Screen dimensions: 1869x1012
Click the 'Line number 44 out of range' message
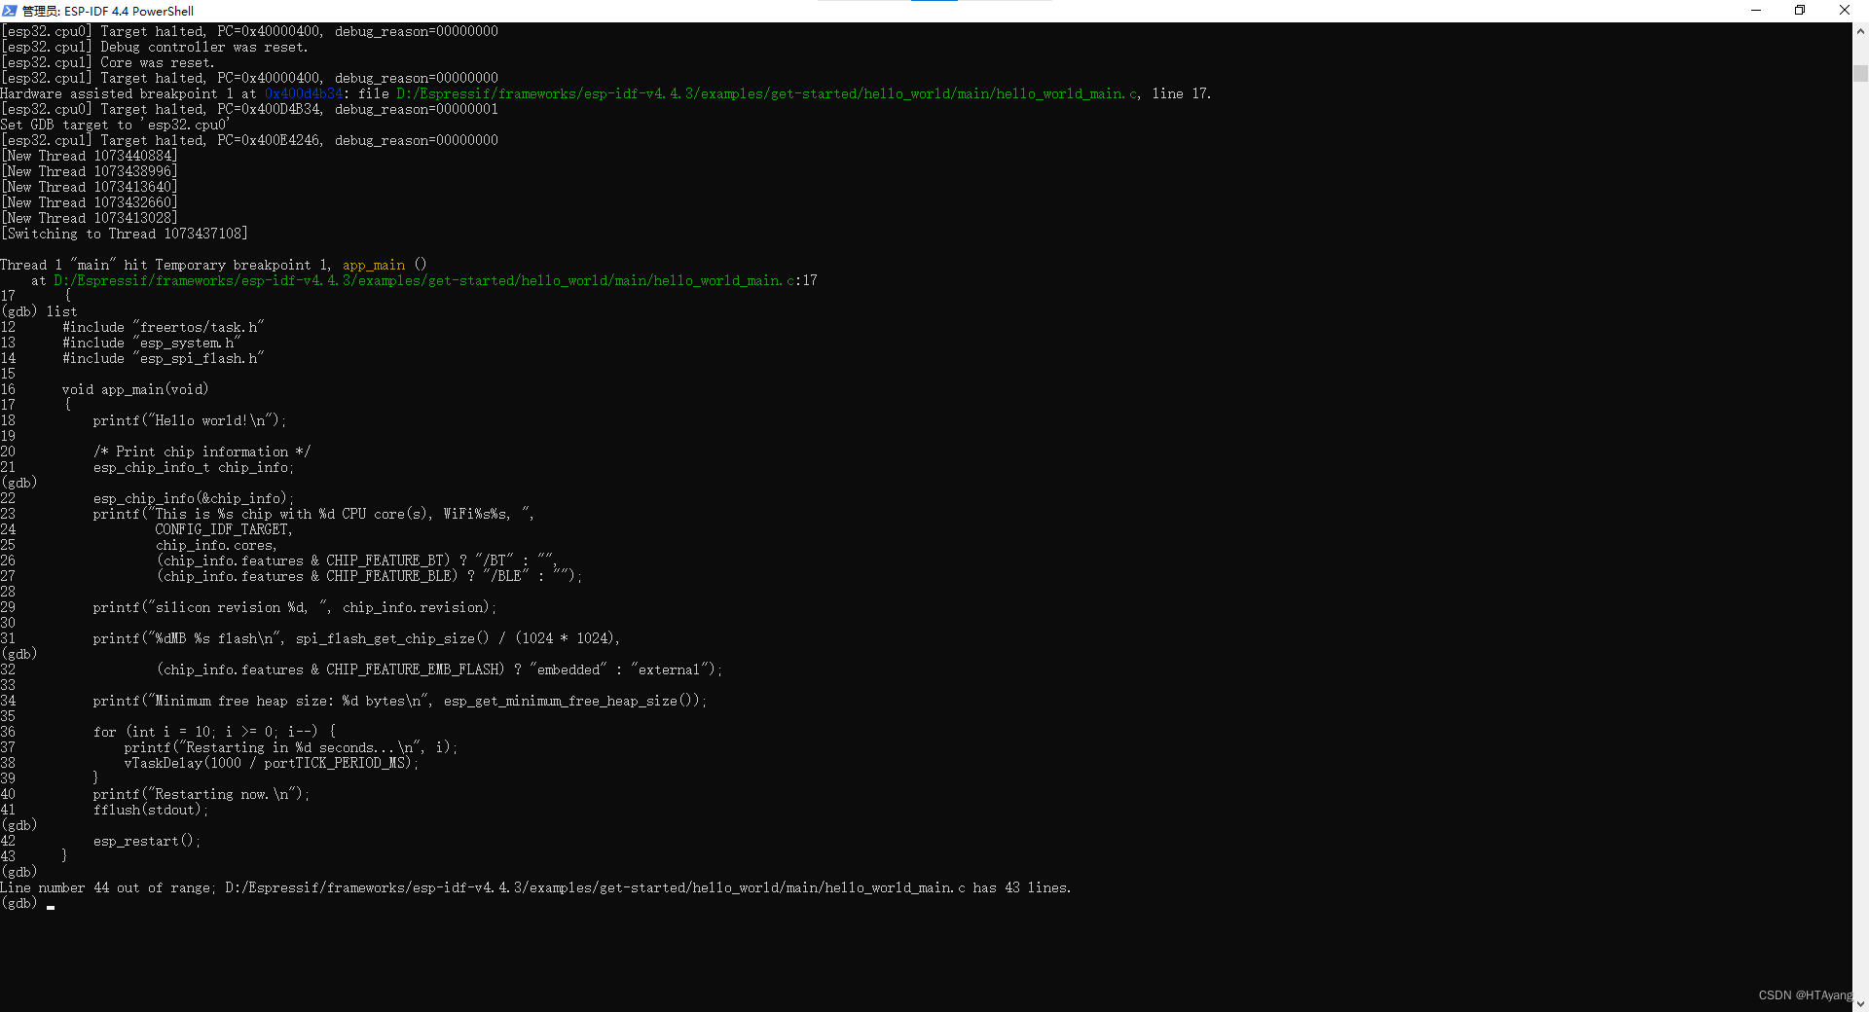tap(535, 887)
